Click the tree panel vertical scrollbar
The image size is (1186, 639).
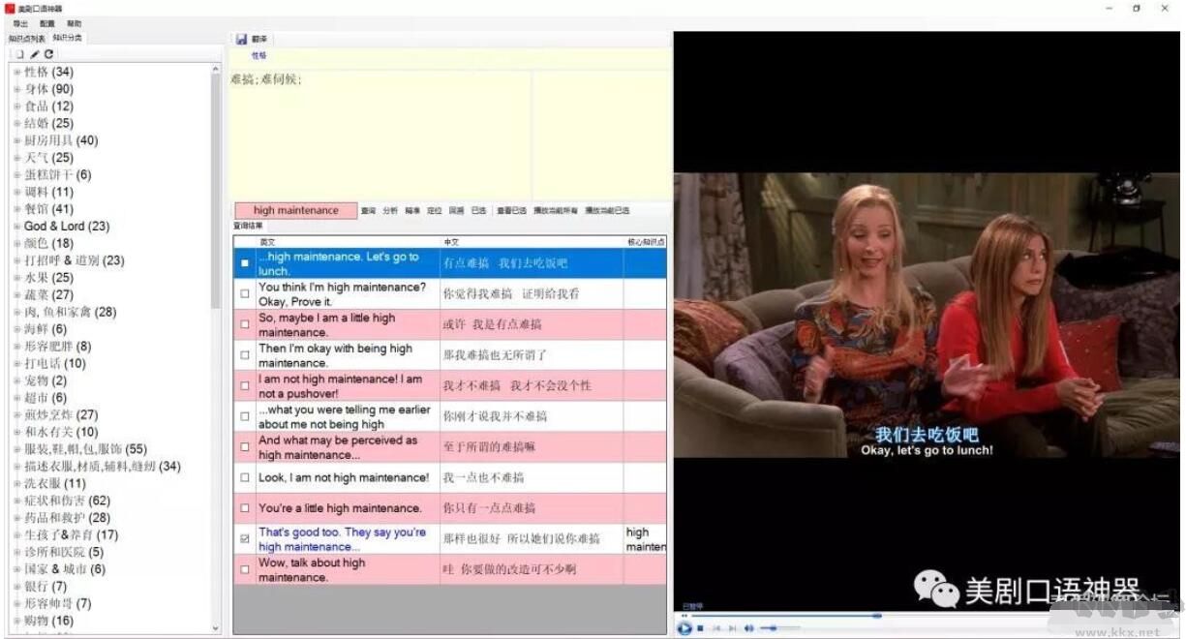pyautogui.click(x=216, y=349)
